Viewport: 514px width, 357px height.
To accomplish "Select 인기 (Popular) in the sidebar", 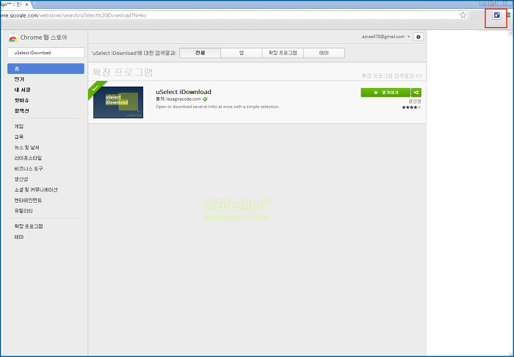I will [19, 79].
